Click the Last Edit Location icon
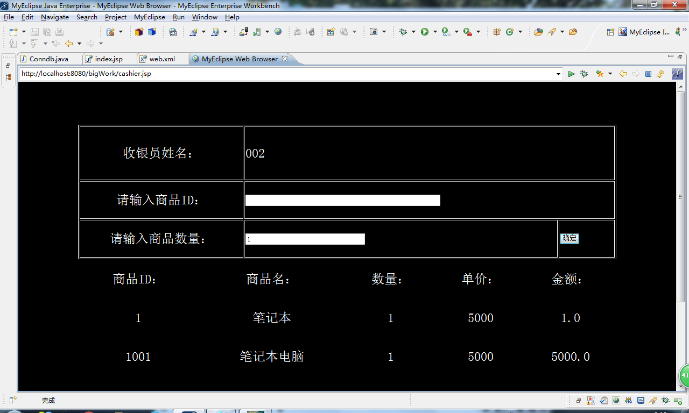689x413 pixels. pos(55,44)
